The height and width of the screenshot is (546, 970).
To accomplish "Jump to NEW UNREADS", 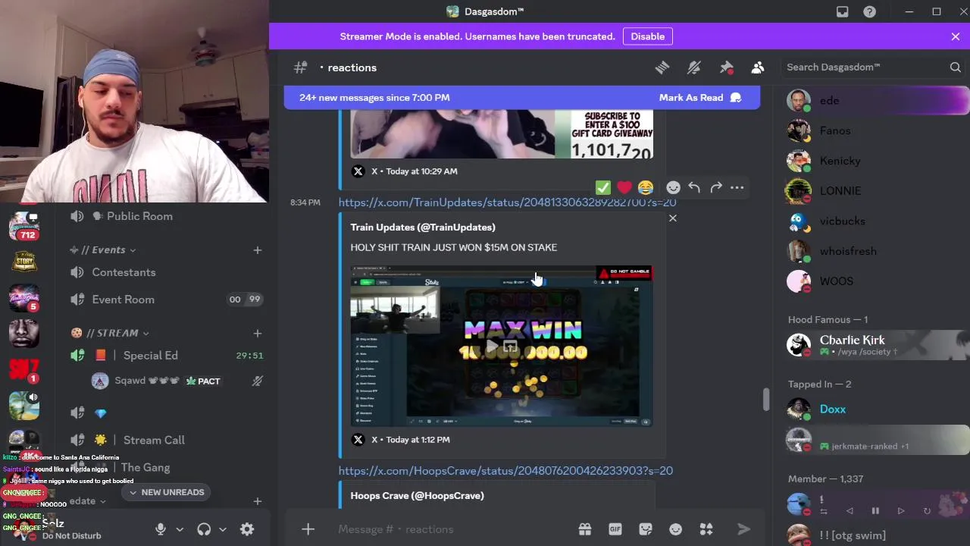I will pyautogui.click(x=166, y=492).
